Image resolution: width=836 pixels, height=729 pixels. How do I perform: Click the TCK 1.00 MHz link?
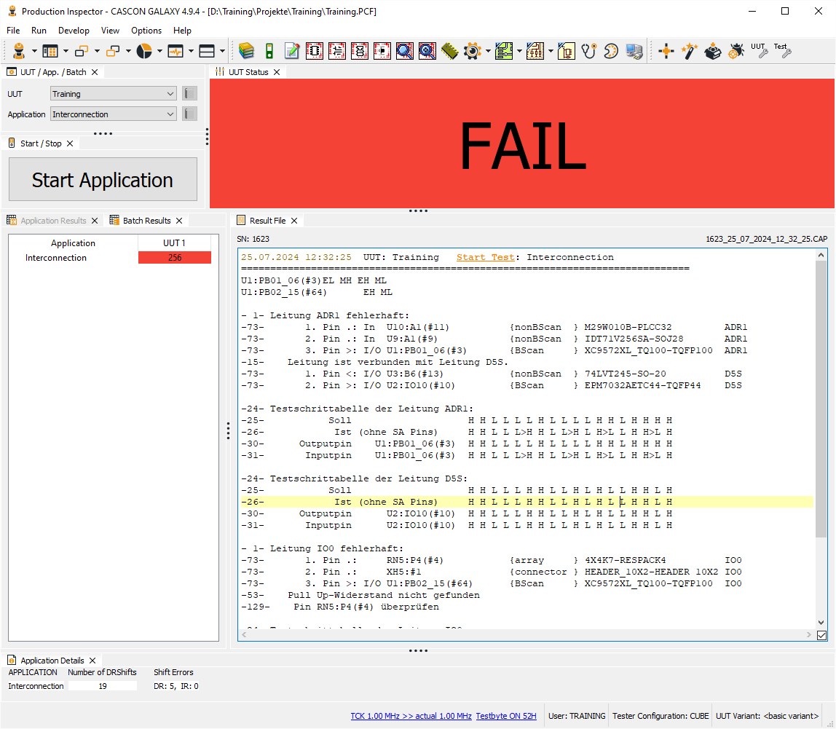pos(411,716)
